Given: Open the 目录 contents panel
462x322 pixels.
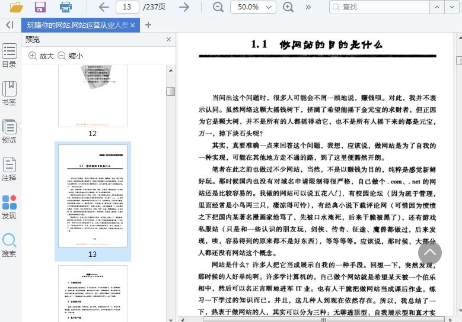Looking at the screenshot, I should (9, 56).
